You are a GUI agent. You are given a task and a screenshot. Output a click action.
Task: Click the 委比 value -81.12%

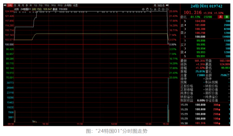coord(195,17)
